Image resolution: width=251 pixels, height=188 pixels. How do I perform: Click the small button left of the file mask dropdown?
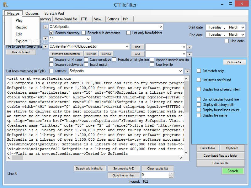(x=45, y=38)
